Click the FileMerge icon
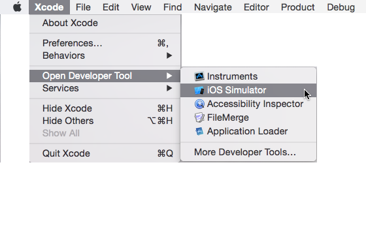This screenshot has height=246, width=366. pos(199,117)
